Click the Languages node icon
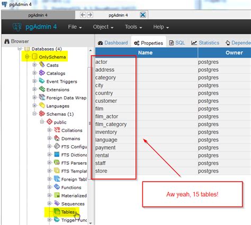251x225 pixels. point(42,105)
